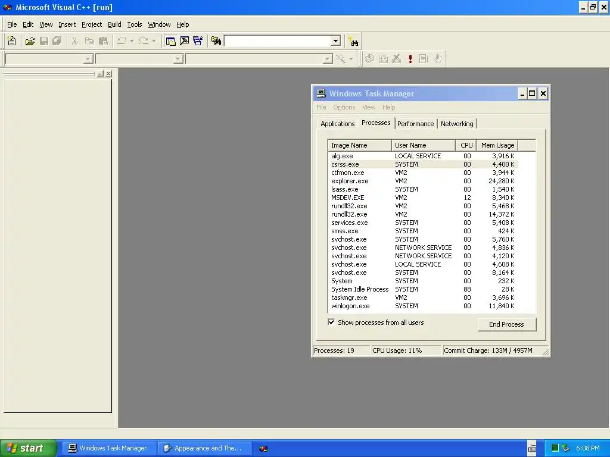Switch to the Networking tab
The width and height of the screenshot is (610, 457).
coord(457,124)
